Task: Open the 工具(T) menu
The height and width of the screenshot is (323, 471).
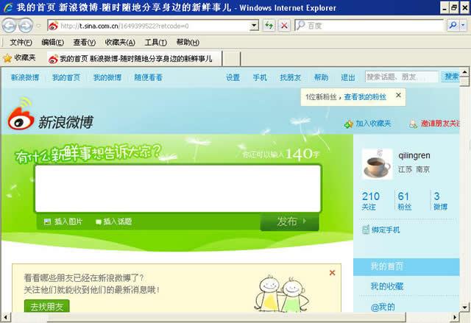Action: (155, 43)
